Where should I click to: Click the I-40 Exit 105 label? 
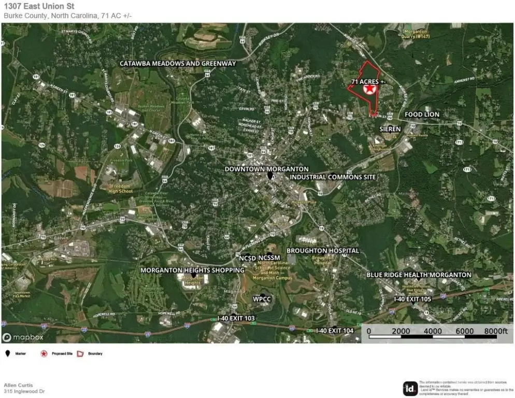(412, 299)
